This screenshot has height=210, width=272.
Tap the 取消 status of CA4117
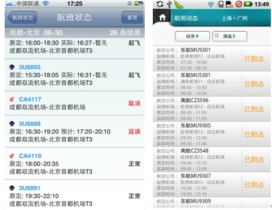coord(134,103)
